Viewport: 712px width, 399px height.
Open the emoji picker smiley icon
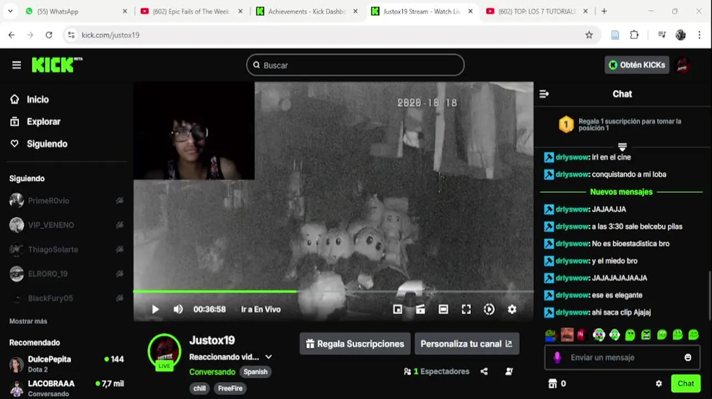pos(688,357)
